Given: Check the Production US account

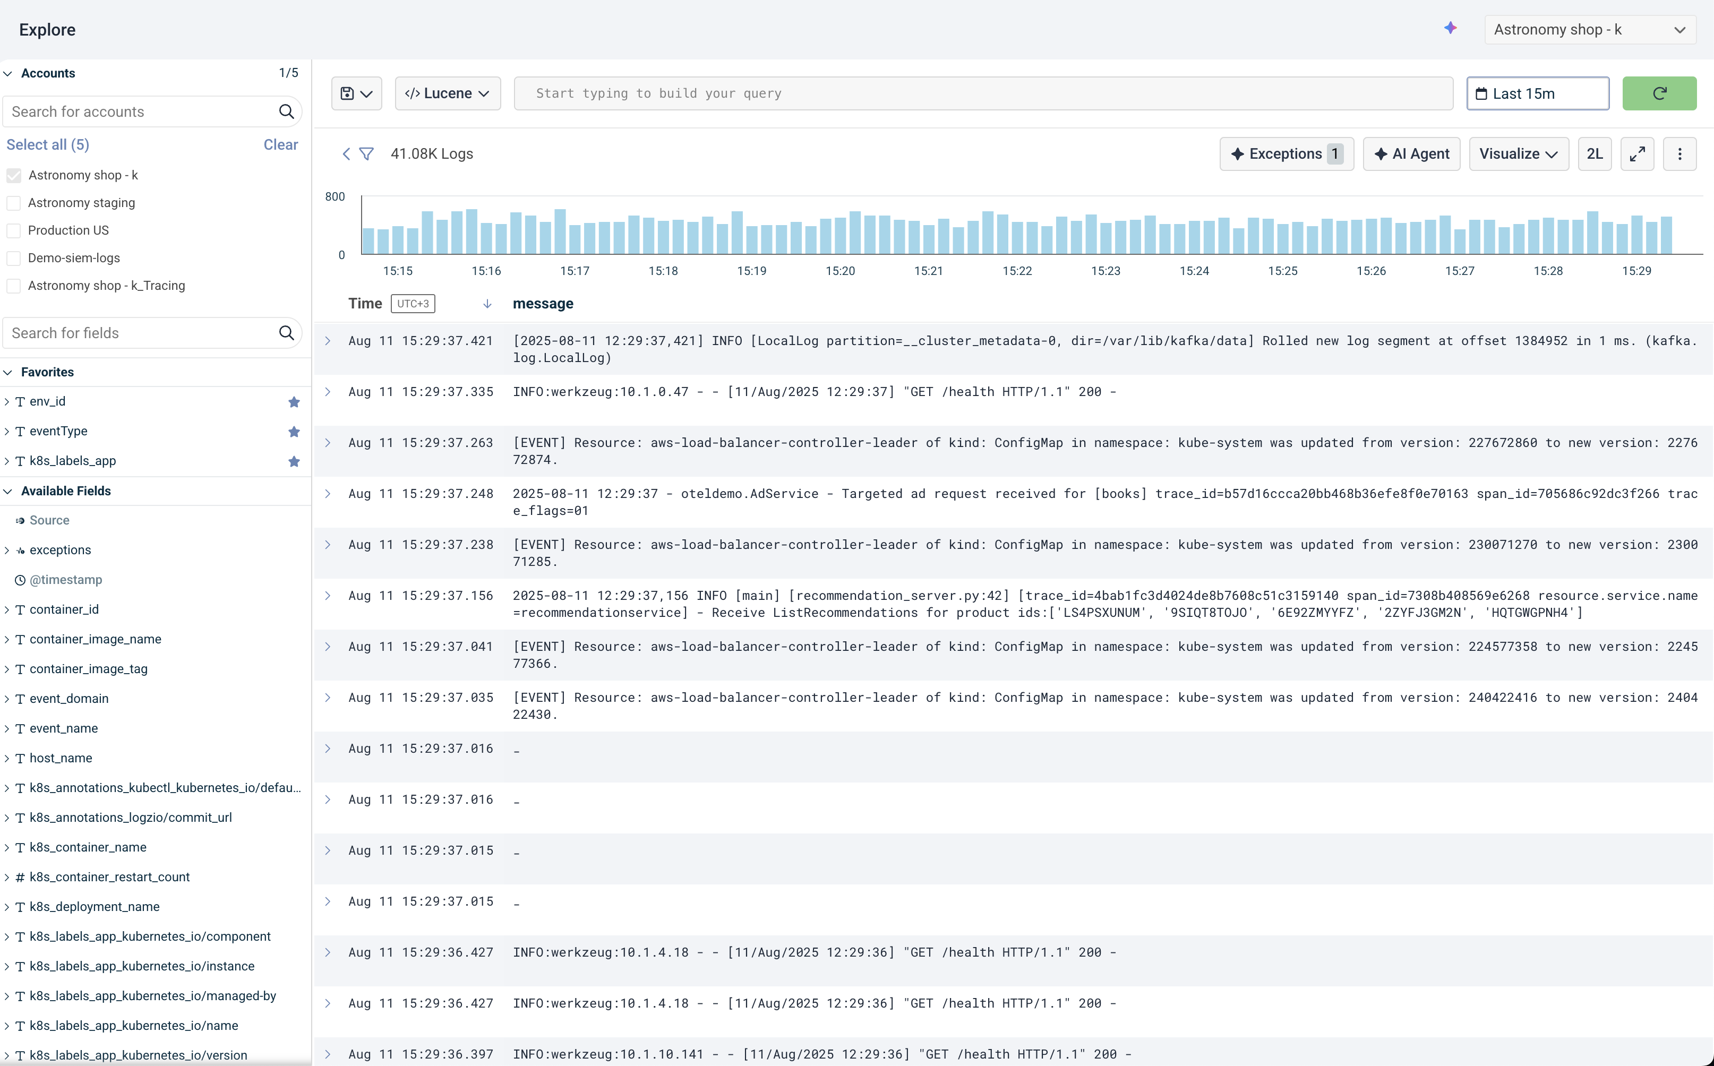Looking at the screenshot, I should [x=13, y=230].
